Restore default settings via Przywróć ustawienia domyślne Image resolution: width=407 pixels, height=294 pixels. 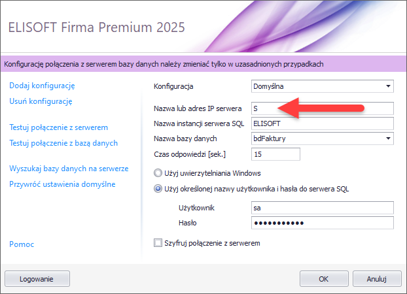click(62, 184)
